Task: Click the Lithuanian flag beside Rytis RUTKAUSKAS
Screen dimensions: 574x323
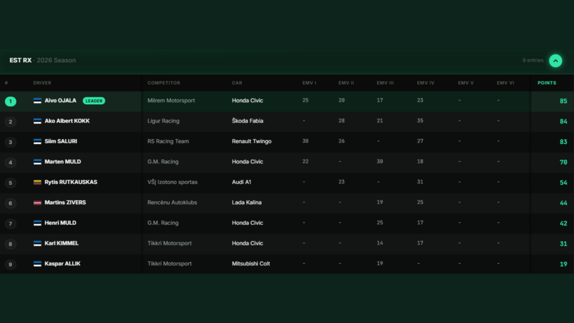Action: [x=38, y=182]
